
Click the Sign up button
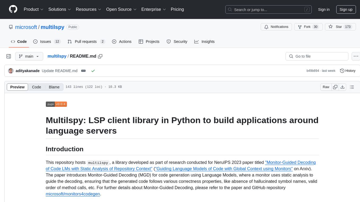(346, 10)
